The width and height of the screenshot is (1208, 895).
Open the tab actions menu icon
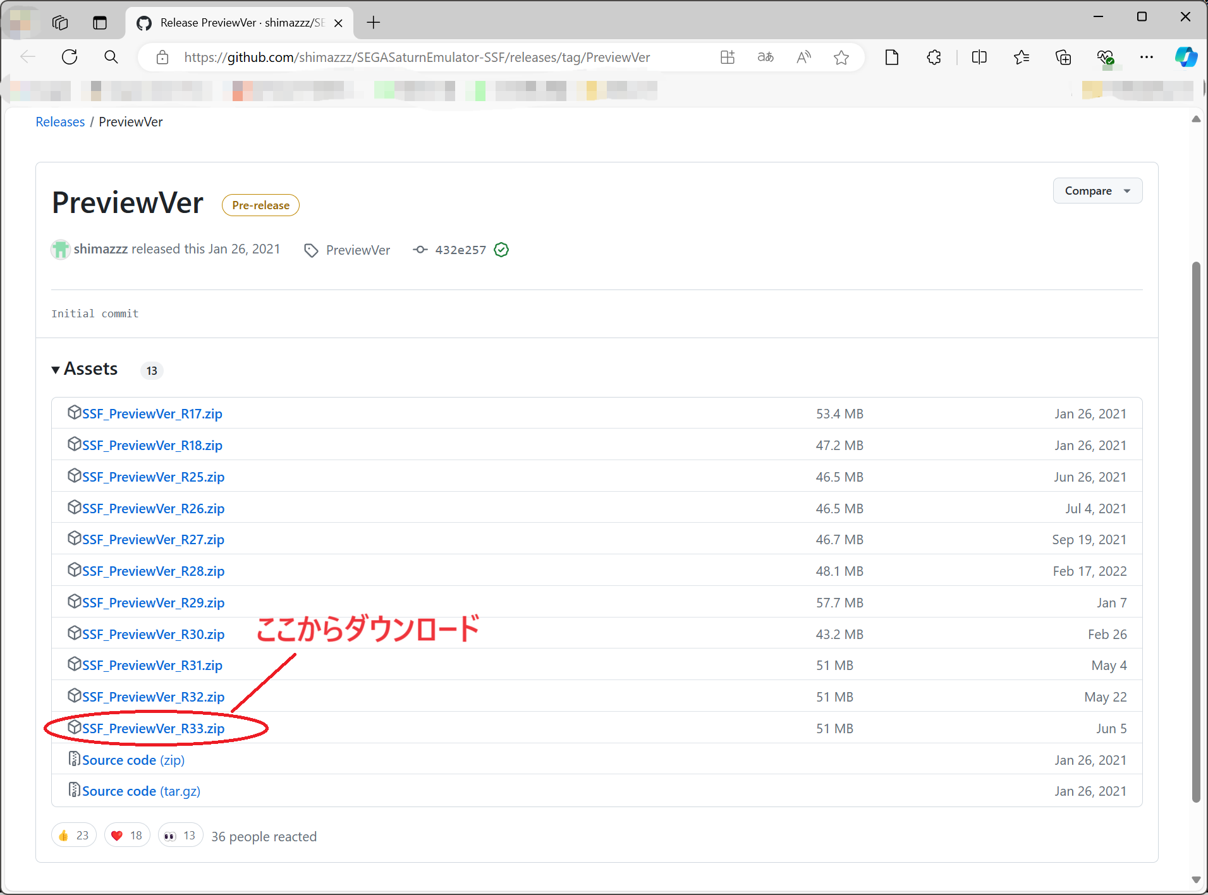pyautogui.click(x=100, y=23)
